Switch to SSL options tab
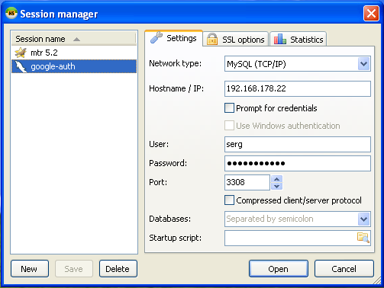 236,40
